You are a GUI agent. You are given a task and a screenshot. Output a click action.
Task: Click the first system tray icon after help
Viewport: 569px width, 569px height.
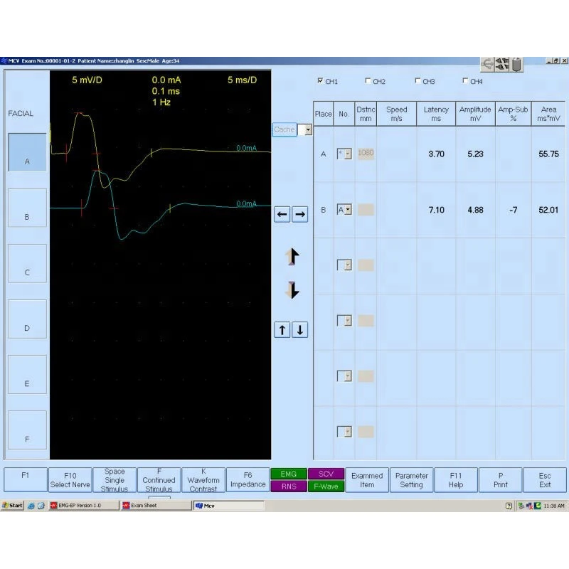tap(521, 506)
